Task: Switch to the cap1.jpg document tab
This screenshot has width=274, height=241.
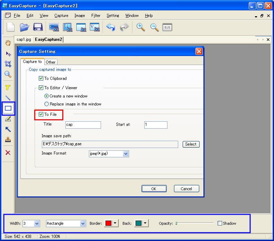Action: tap(24, 39)
